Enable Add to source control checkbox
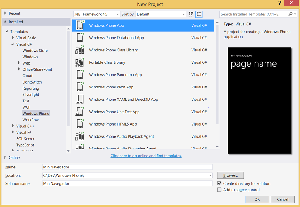The image size is (300, 207). tap(219, 190)
